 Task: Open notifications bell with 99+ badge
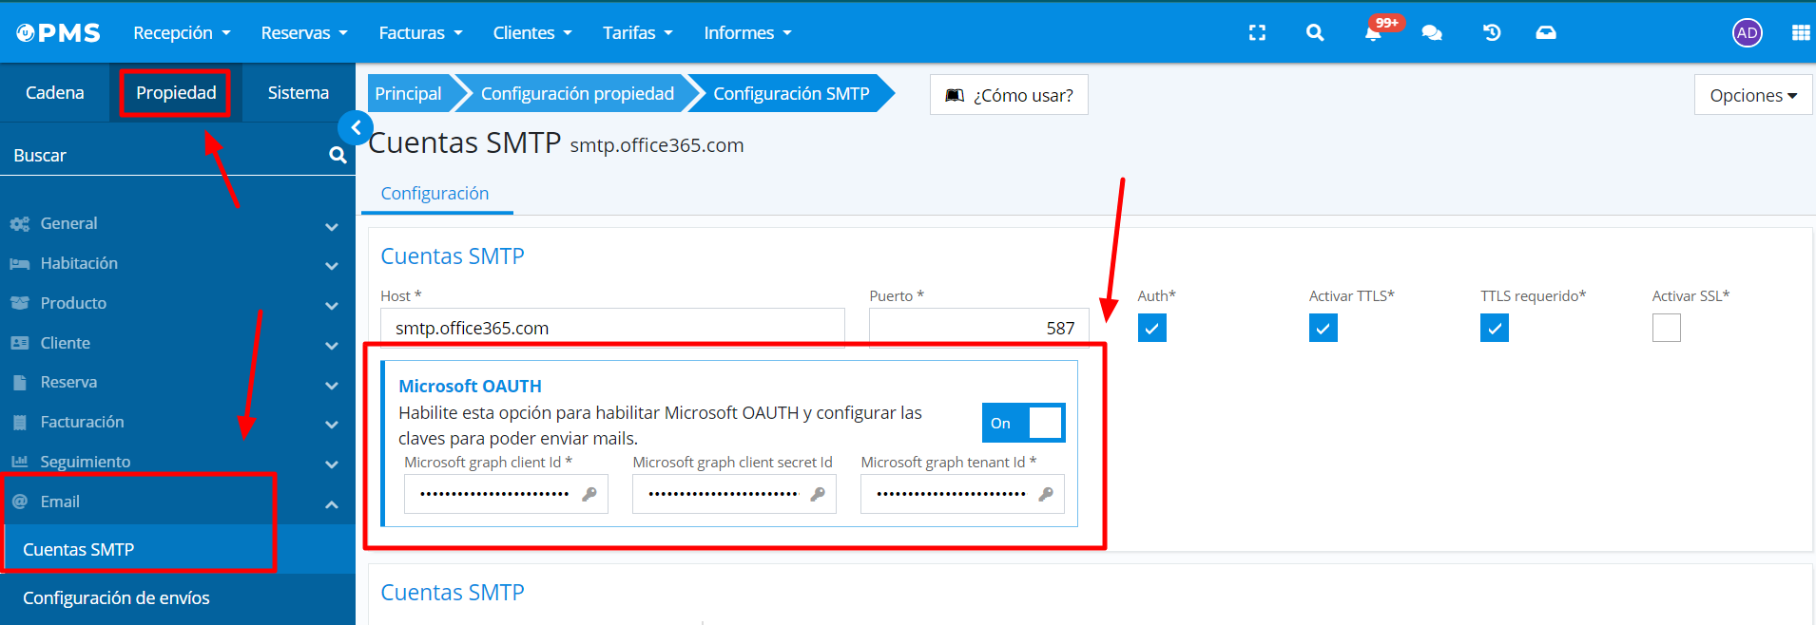tap(1373, 33)
